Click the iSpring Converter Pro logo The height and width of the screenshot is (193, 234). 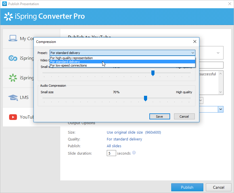click(x=44, y=16)
